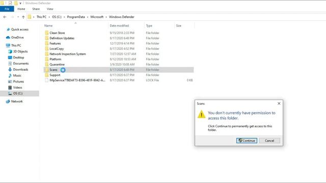Open the Share ribbon tab
The height and width of the screenshot is (183, 326).
[36, 9]
